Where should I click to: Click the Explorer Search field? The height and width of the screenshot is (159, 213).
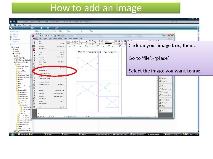pyautogui.click(x=185, y=21)
